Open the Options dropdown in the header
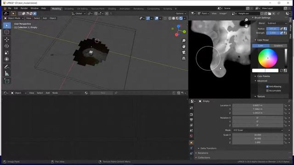The width and height of the screenshot is (294, 165). [x=181, y=13]
